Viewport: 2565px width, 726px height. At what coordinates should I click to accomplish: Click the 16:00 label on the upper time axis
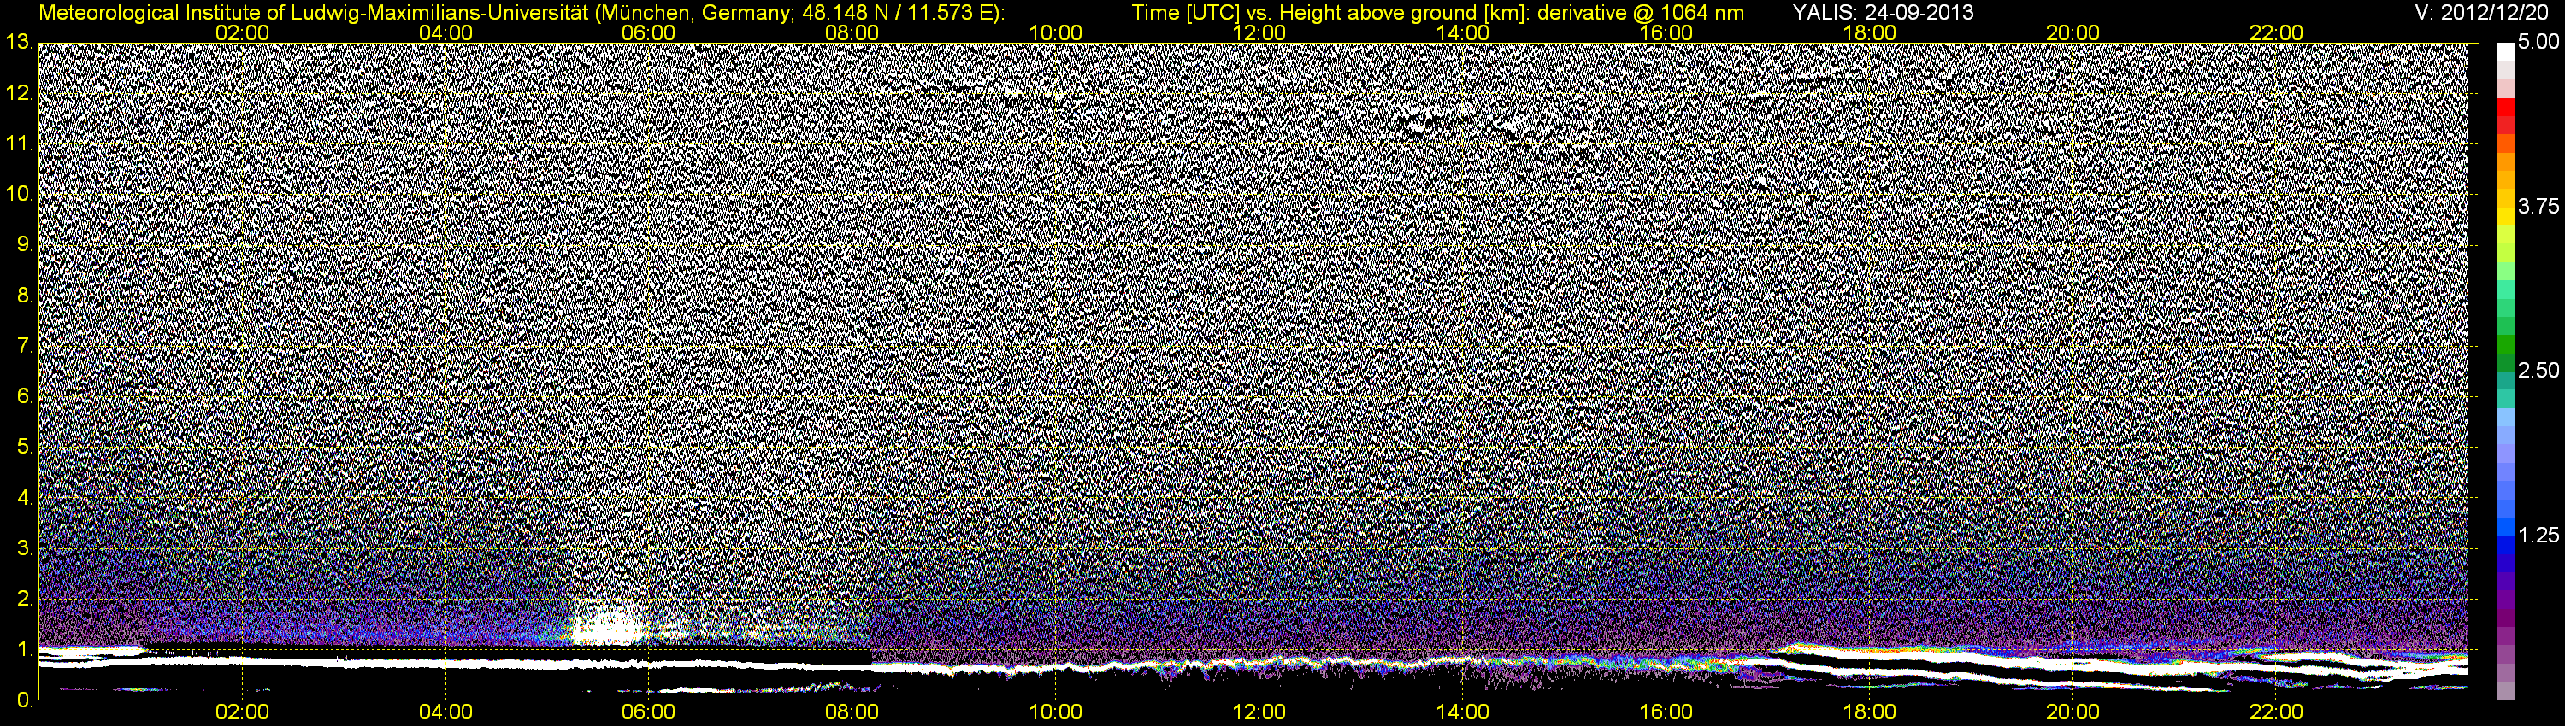(x=1666, y=32)
